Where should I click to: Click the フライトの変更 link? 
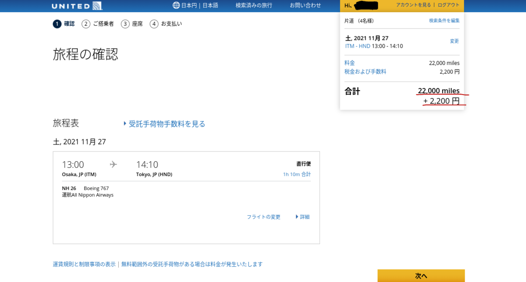click(263, 217)
